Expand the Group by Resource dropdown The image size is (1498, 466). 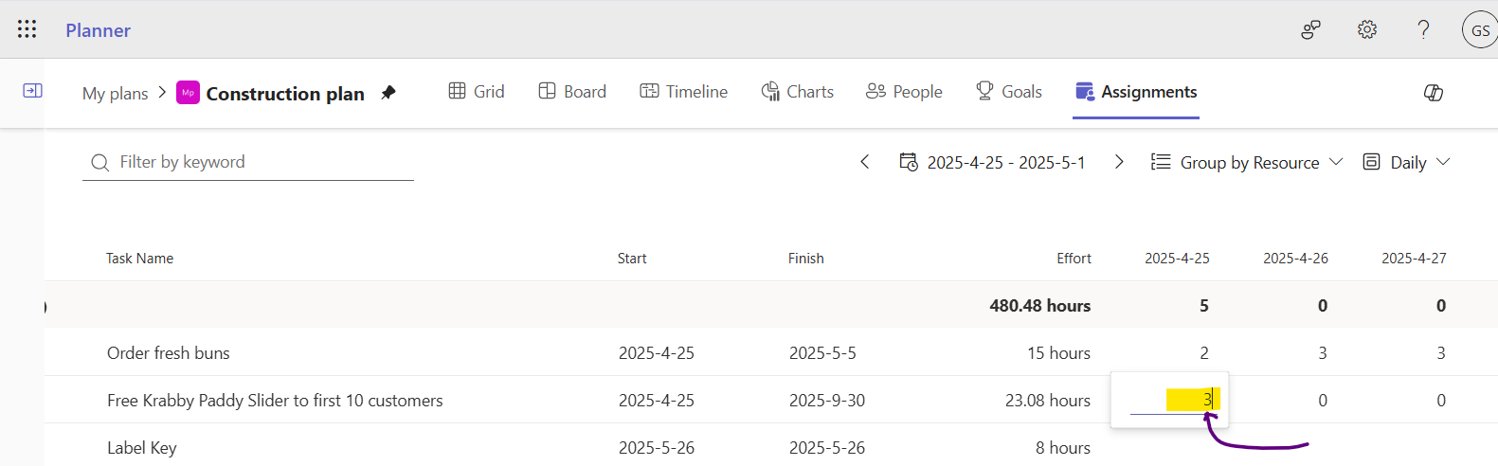coord(1247,163)
